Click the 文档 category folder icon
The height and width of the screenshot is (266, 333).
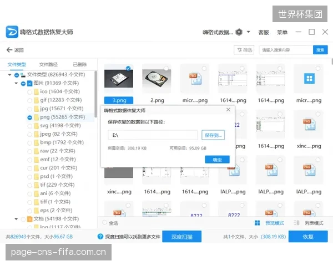coord(30,219)
